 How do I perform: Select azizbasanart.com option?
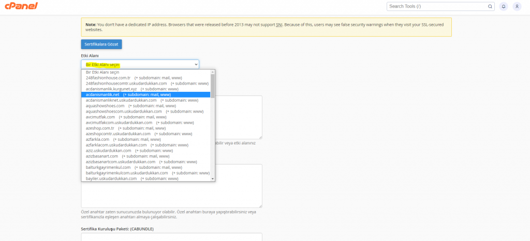pyautogui.click(x=145, y=156)
